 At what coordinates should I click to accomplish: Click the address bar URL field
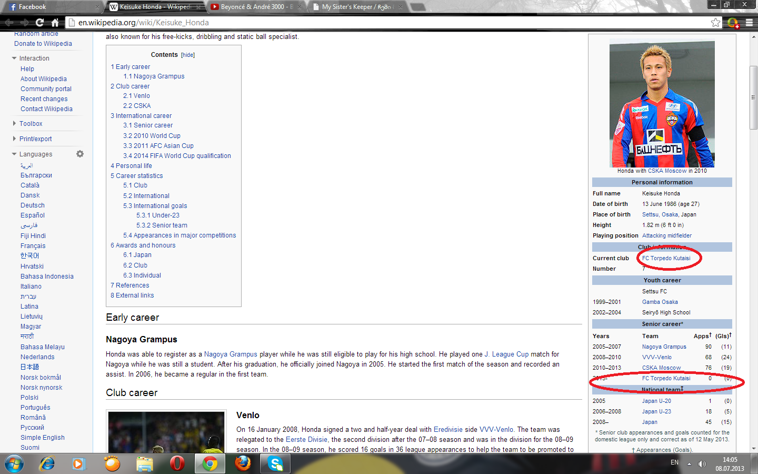(x=388, y=23)
